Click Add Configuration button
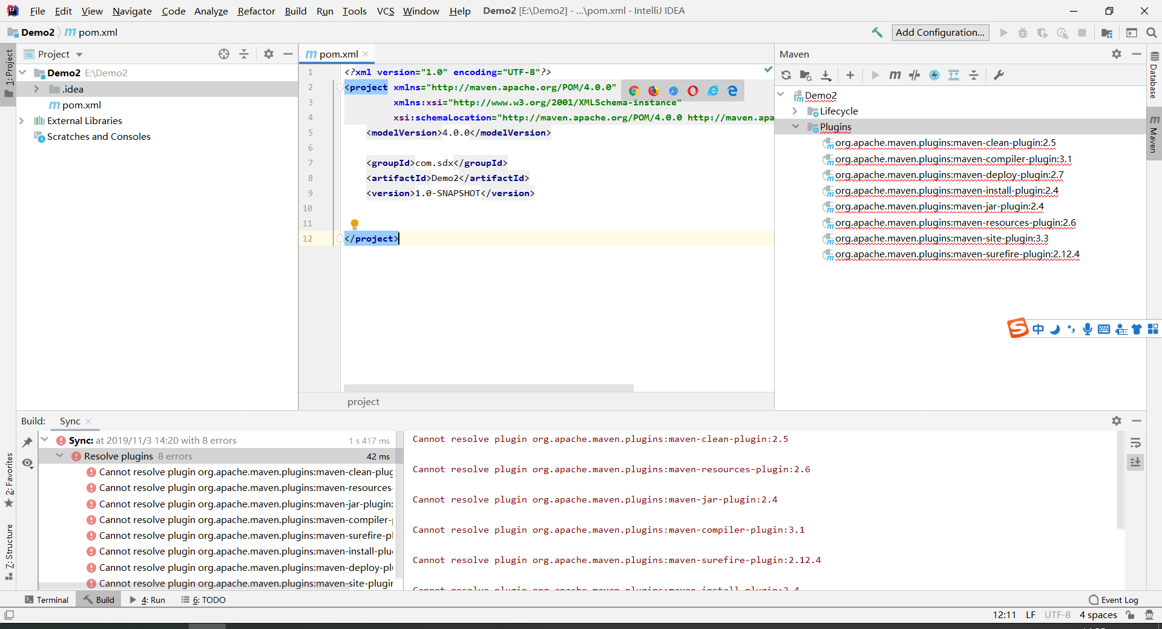 pos(940,33)
